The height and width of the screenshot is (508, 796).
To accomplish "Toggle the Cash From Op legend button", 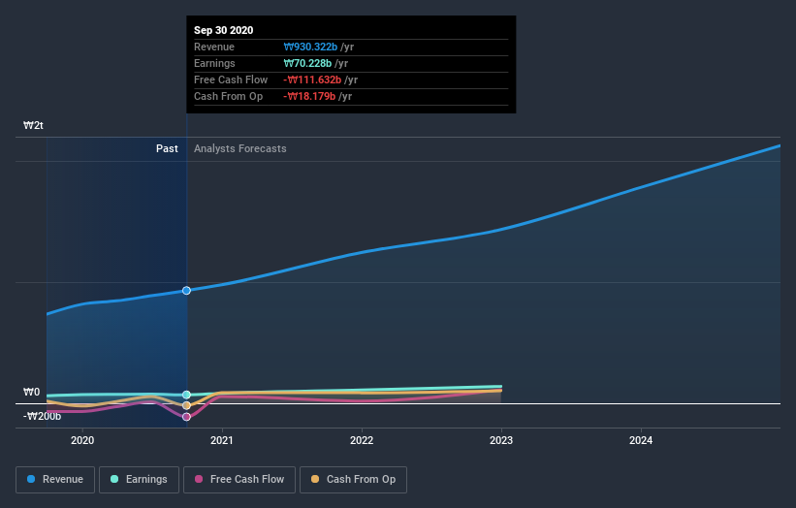I will click(x=353, y=480).
